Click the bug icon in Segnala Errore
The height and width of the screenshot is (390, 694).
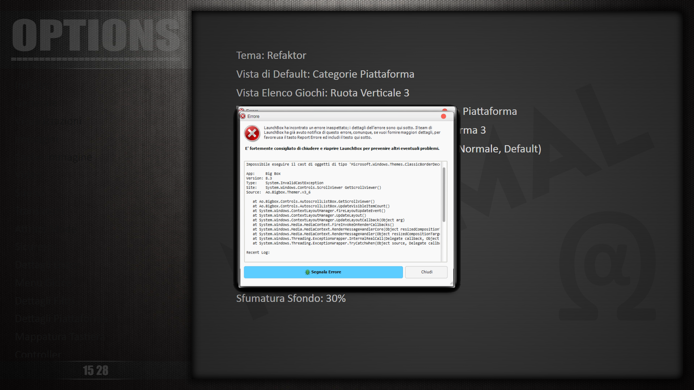[307, 272]
